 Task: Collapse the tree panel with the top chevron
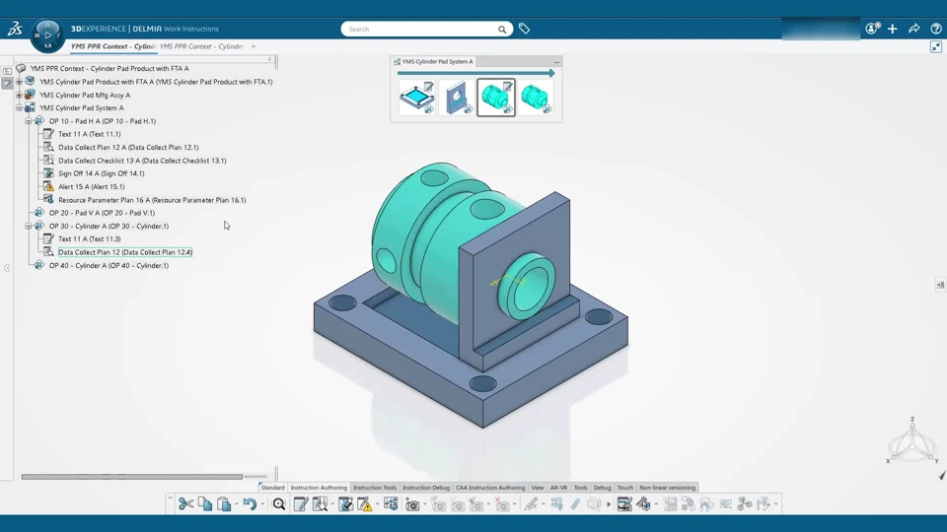coord(270,59)
